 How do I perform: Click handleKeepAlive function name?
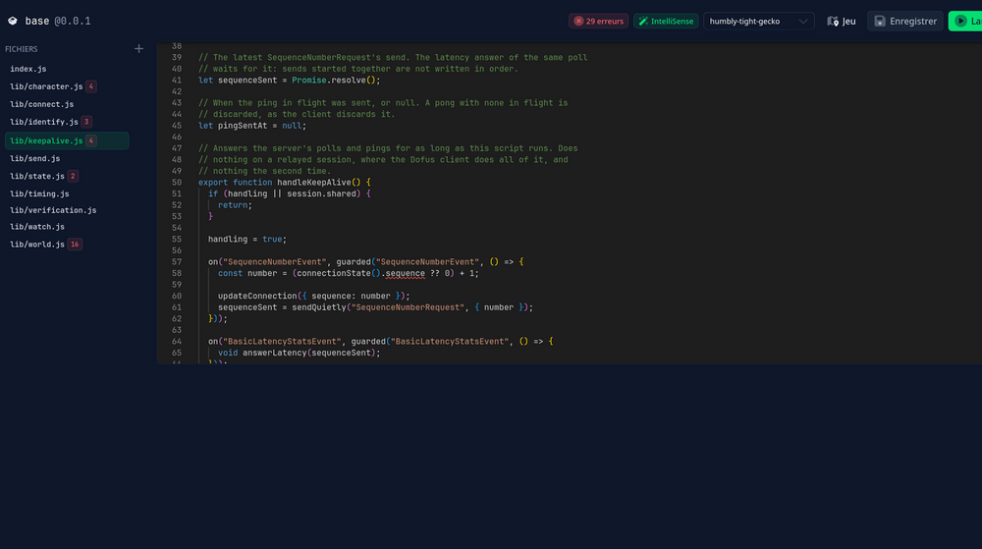tap(314, 182)
